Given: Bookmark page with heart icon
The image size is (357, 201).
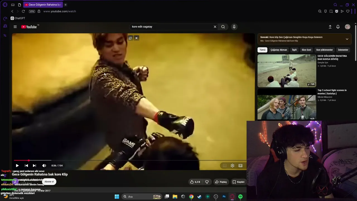Looking at the screenshot, I should pos(348,11).
